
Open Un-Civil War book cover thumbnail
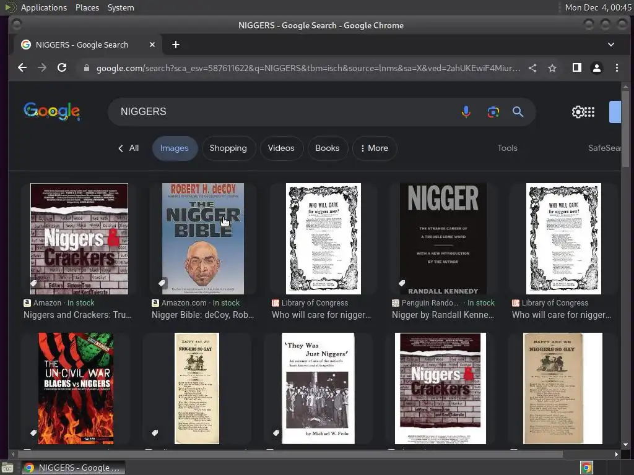point(76,388)
